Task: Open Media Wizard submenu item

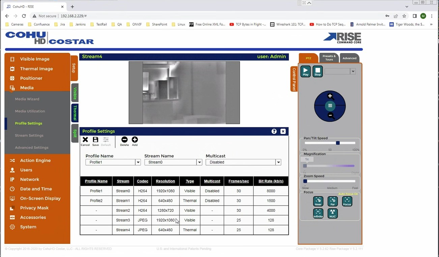Action: click(27, 99)
